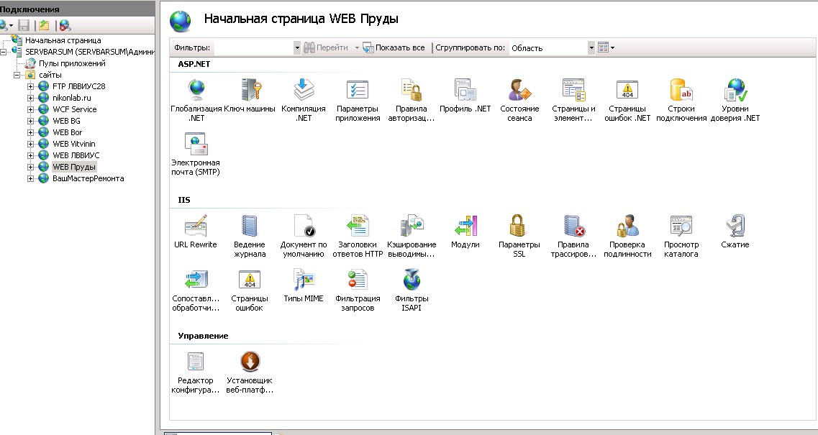The width and height of the screenshot is (818, 435).
Task: Click the delete connection toolbar icon
Action: pos(65,25)
